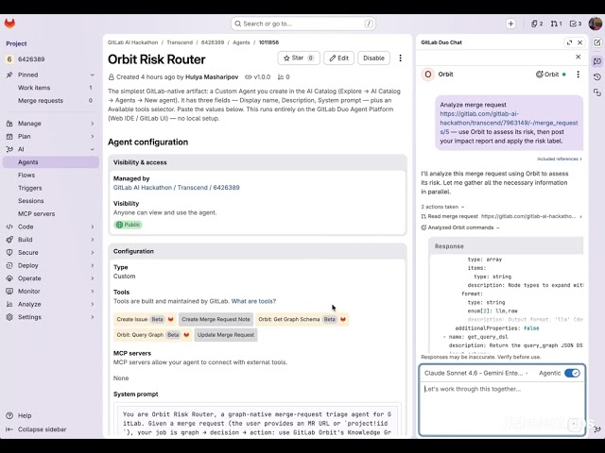Click the Monitor icon in sidebar
This screenshot has width=605, height=453.
[x=9, y=292]
